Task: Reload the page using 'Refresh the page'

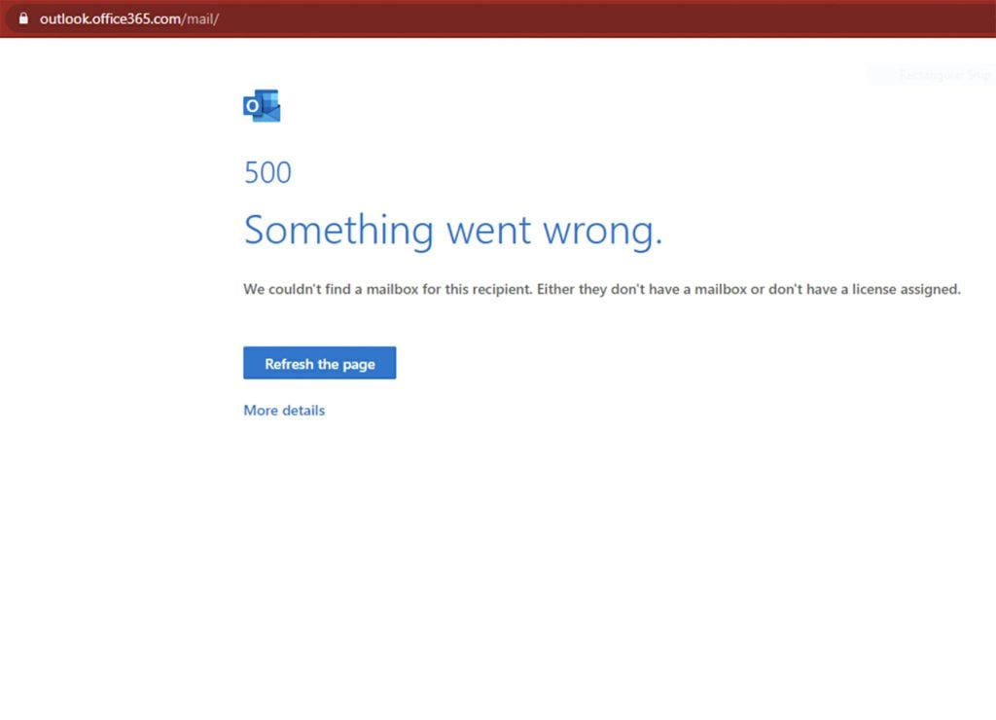Action: coord(319,363)
